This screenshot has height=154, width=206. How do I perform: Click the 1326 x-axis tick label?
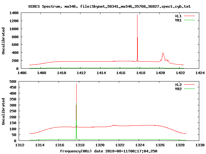[x=160, y=145]
